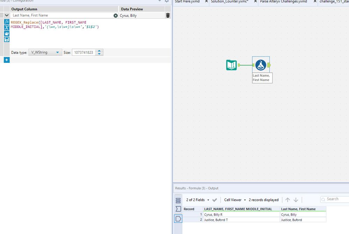Show results messages list icon
This screenshot has width=349, height=234.
click(x=178, y=200)
